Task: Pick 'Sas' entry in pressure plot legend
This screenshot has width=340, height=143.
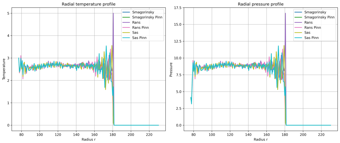Action: [x=307, y=33]
